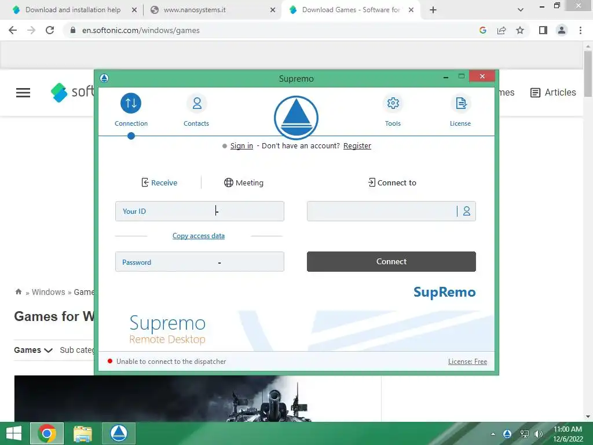Click Supremo taskbar icon
Screen dimensions: 593x445
click(x=119, y=433)
